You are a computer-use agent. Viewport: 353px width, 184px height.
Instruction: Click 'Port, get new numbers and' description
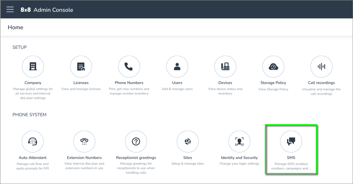pyautogui.click(x=129, y=89)
